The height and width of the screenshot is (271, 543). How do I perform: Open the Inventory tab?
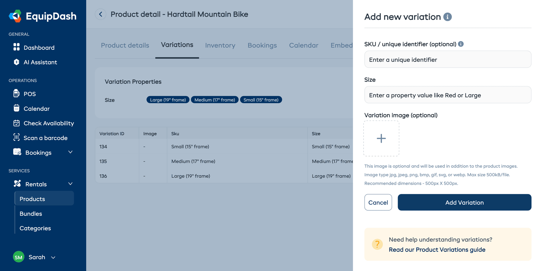[220, 45]
